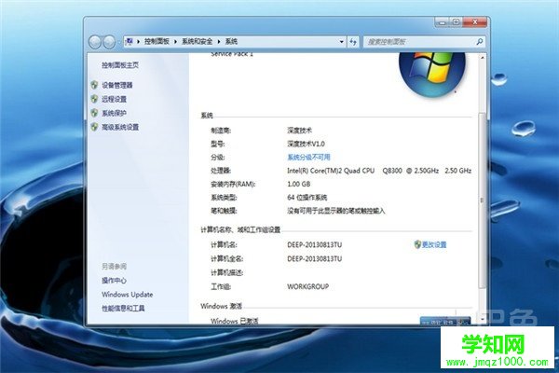Click the 计算机名 value DEEP-20130813TU
This screenshot has height=373, width=559.
coord(315,244)
